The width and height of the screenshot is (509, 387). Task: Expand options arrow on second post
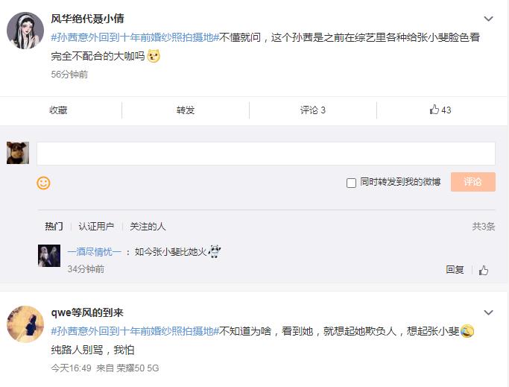[489, 312]
